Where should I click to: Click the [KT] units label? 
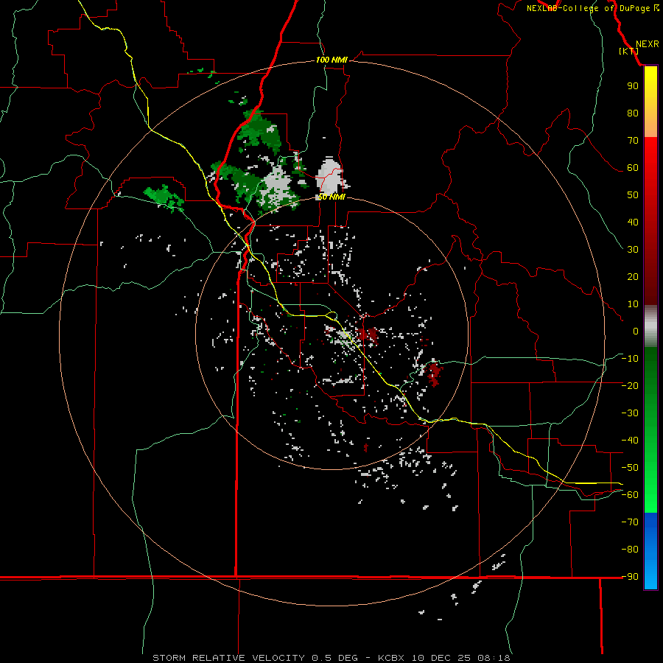(x=628, y=51)
